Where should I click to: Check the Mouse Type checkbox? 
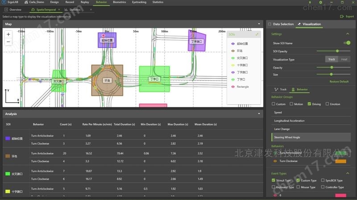click(x=298, y=187)
